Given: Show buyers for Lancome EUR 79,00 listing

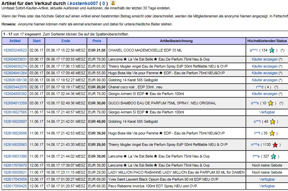Looking at the screenshot, I should pyautogui.click(x=265, y=59).
